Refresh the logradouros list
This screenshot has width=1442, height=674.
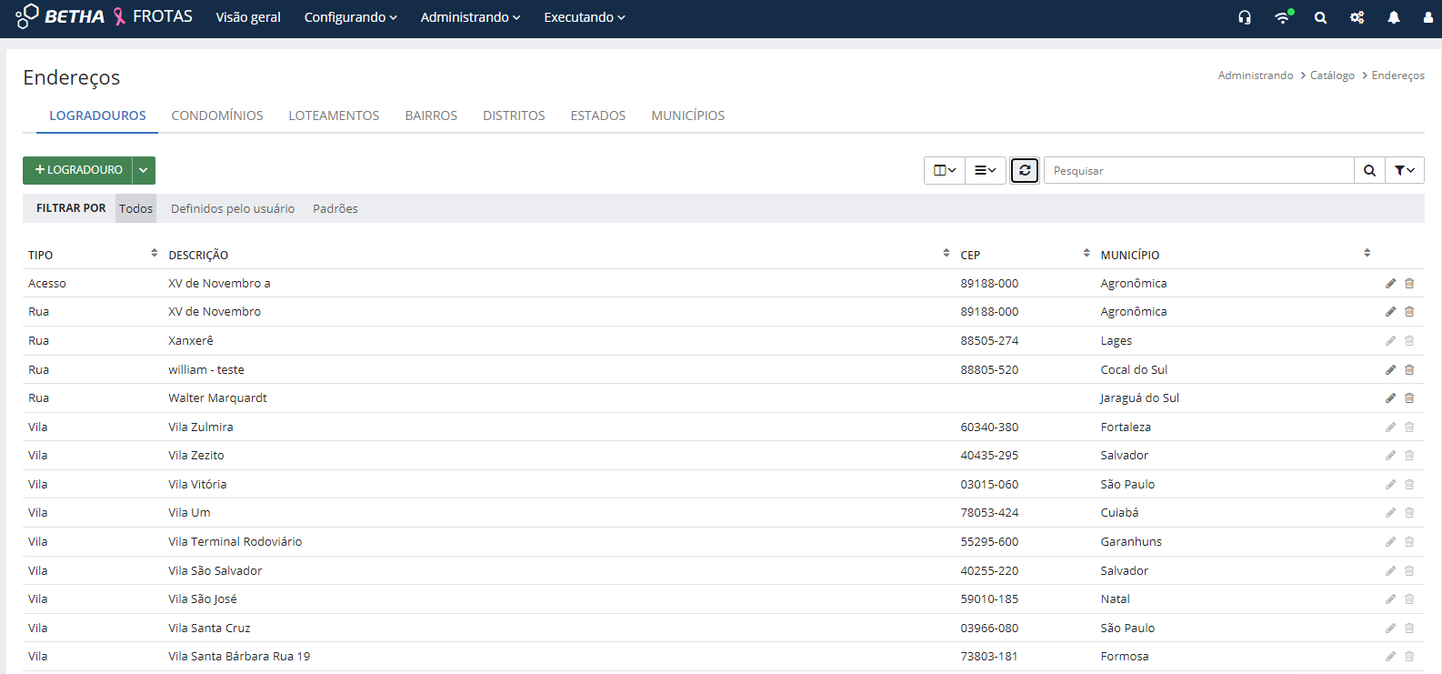[x=1025, y=170]
